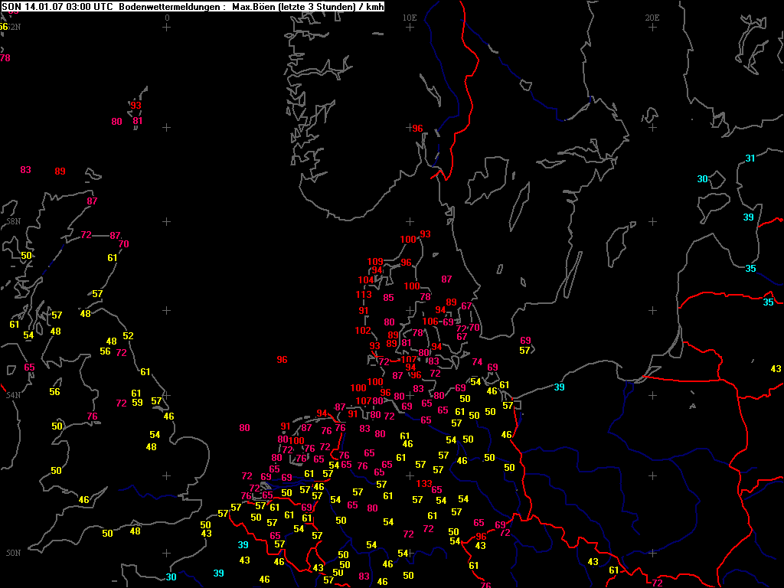Select the 96 reading in southern Norway
The width and height of the screenshot is (784, 588).
click(417, 129)
